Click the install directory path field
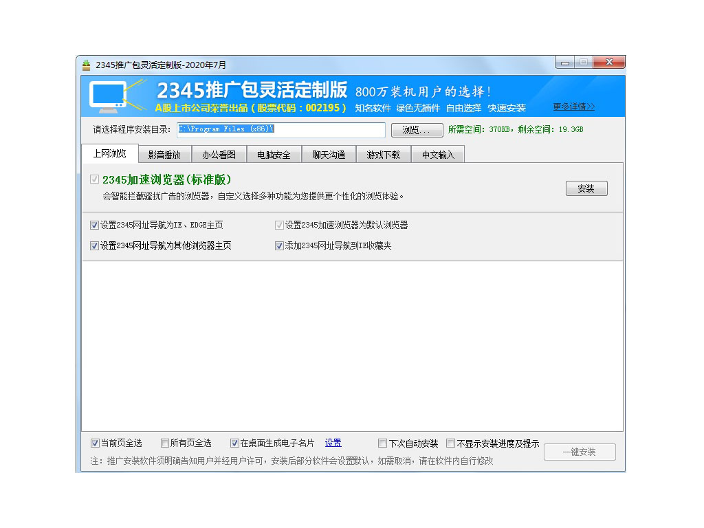Viewport: 704px width, 528px height. point(281,130)
